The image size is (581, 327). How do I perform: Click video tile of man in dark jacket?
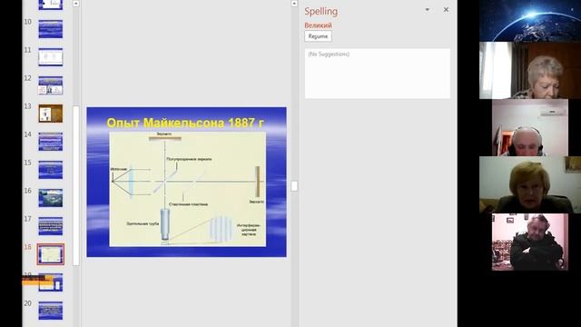pyautogui.click(x=530, y=242)
